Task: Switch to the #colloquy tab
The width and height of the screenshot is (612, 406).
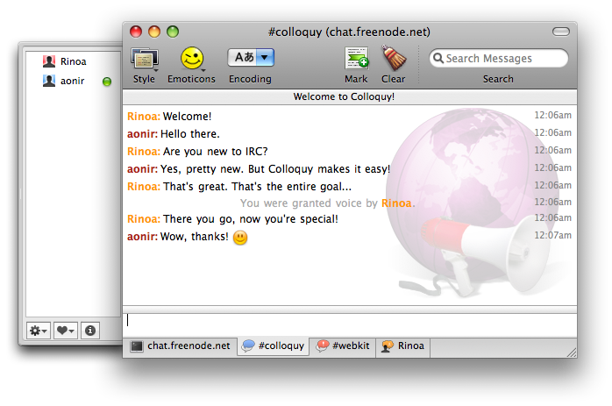Action: [x=273, y=345]
